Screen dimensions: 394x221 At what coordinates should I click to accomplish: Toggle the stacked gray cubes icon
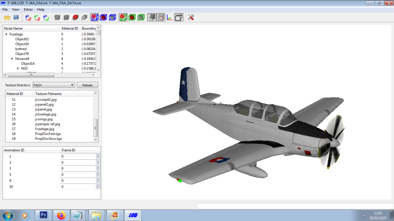coord(152,17)
